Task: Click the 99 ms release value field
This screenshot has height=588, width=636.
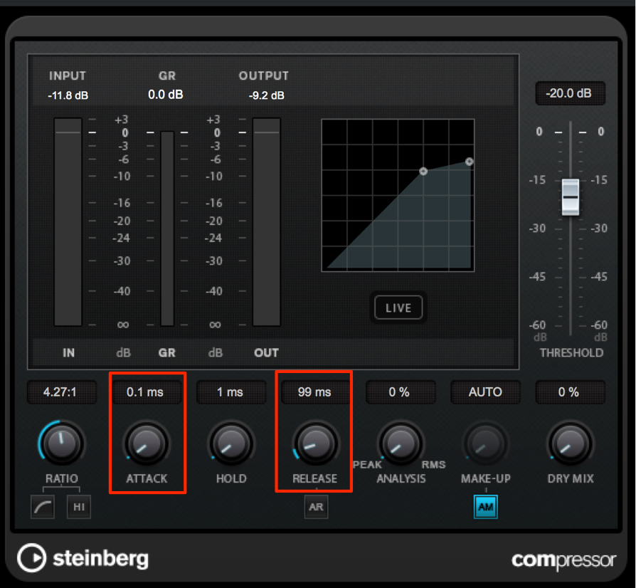Action: tap(316, 392)
